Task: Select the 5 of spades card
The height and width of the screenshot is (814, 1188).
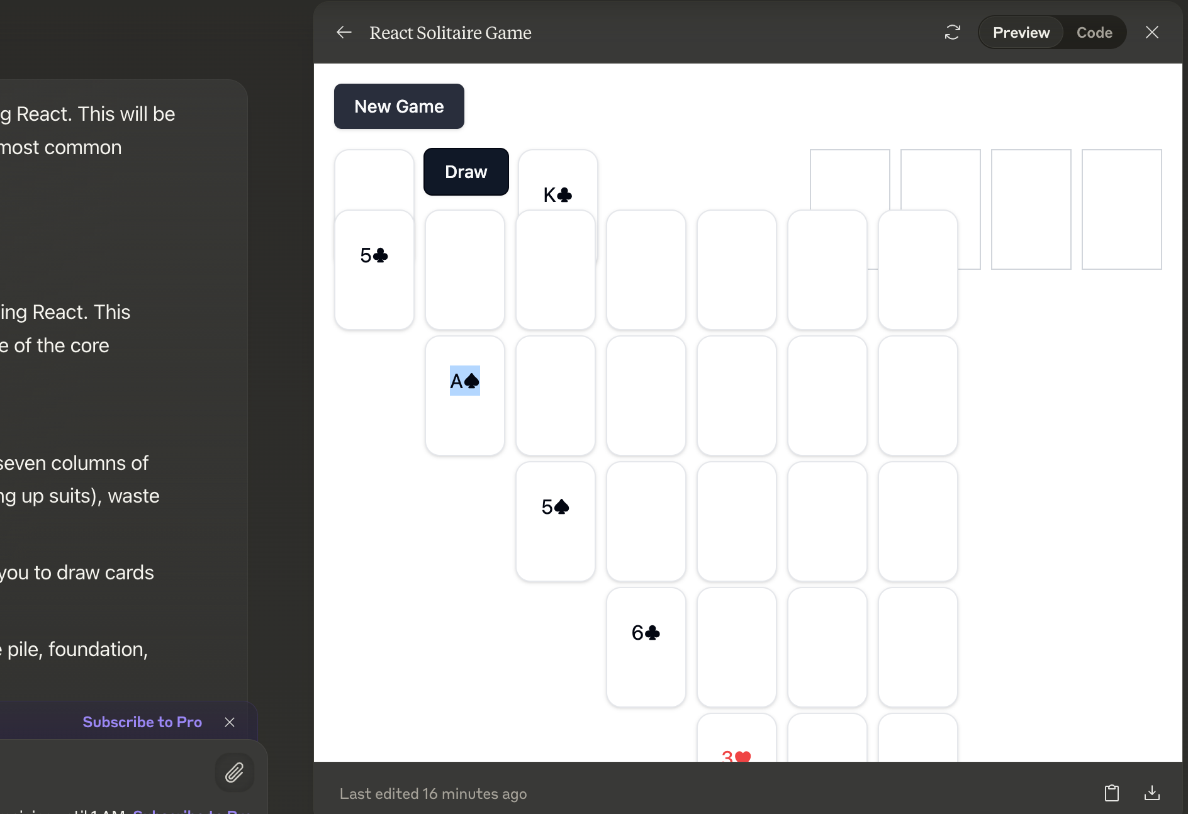Action: click(555, 521)
